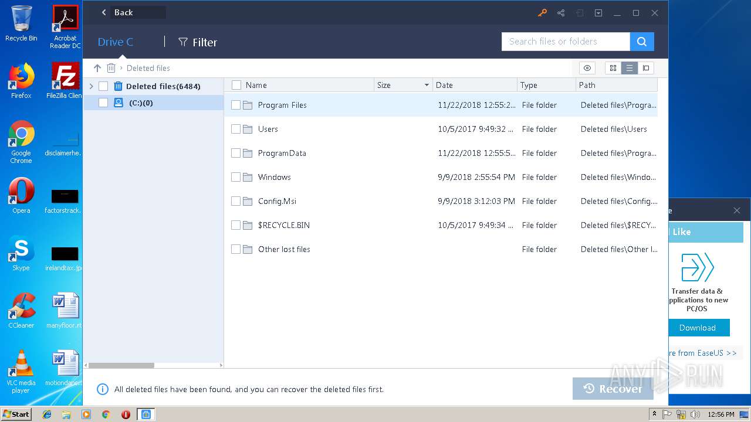This screenshot has height=422, width=751.
Task: Open the Opera desktop icon
Action: point(21,196)
